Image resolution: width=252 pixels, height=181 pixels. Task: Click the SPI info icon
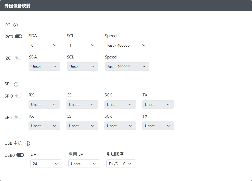pyautogui.click(x=16, y=84)
